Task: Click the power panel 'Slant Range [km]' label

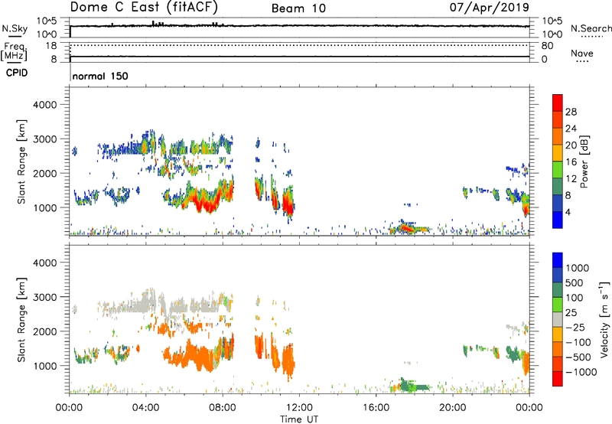Action: (x=21, y=161)
